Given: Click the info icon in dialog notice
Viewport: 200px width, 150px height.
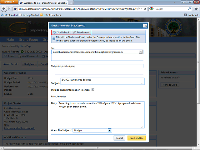Looking at the screenshot, I should coord(54,39).
